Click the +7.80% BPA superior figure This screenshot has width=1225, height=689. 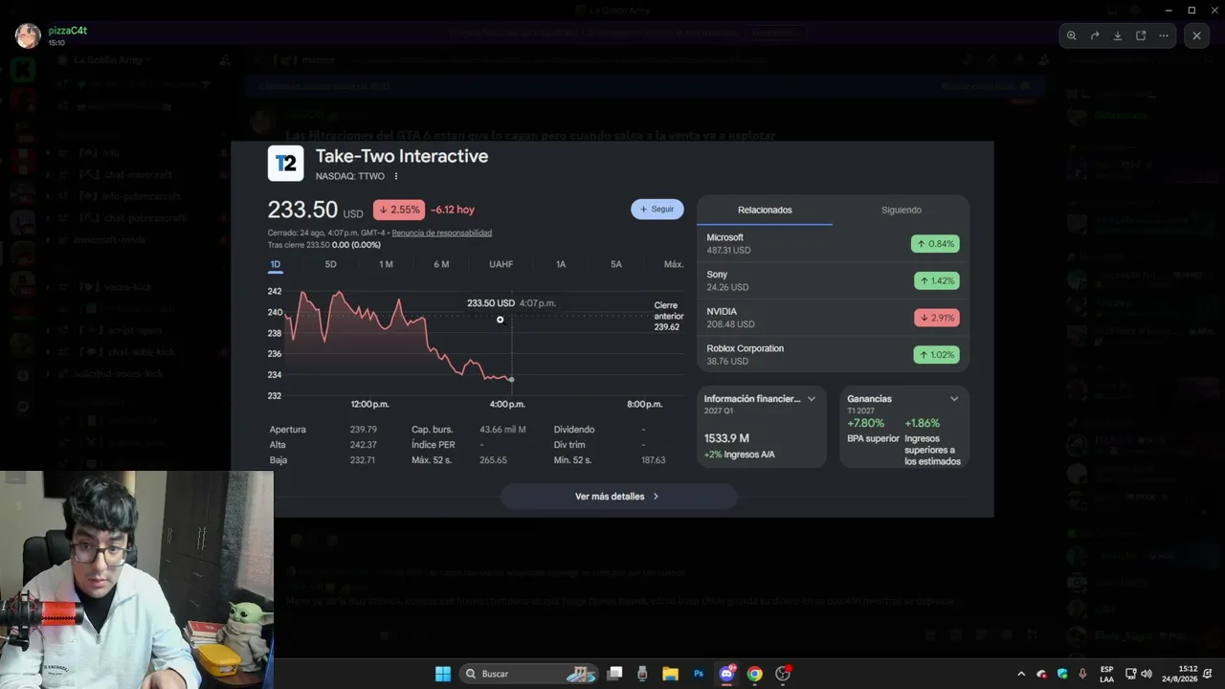866,423
